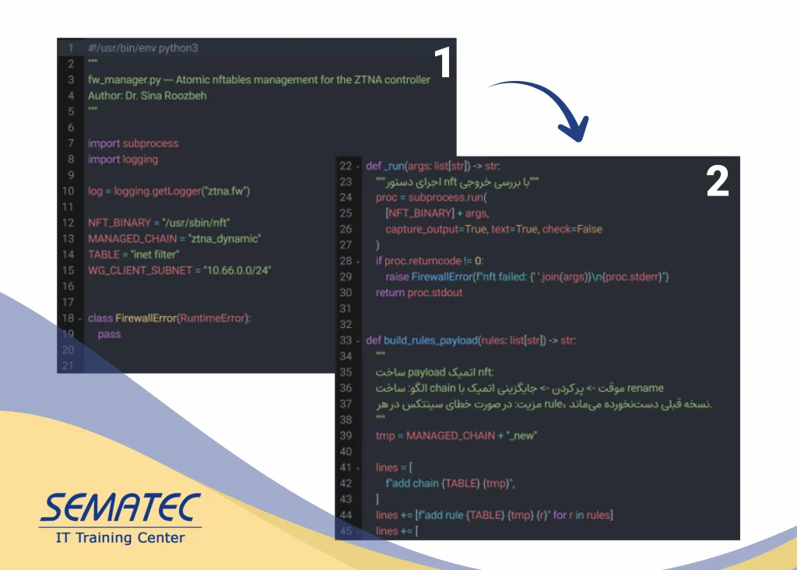Image resolution: width=797 pixels, height=570 pixels.
Task: Click the '[NFT_BINARY] + args,' line
Action: (x=437, y=213)
